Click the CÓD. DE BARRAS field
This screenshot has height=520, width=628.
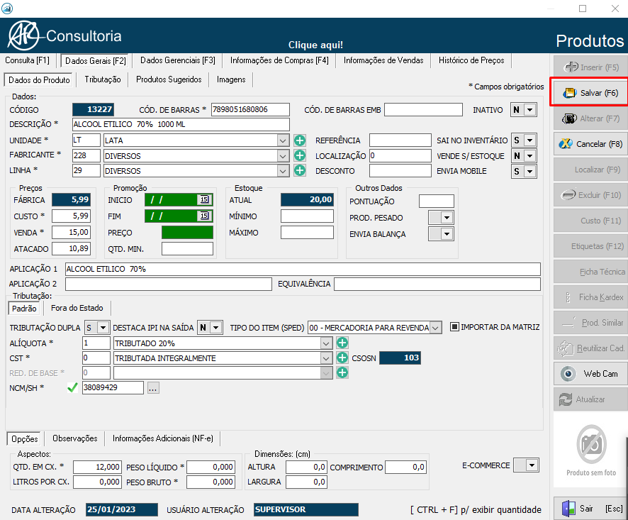click(250, 109)
